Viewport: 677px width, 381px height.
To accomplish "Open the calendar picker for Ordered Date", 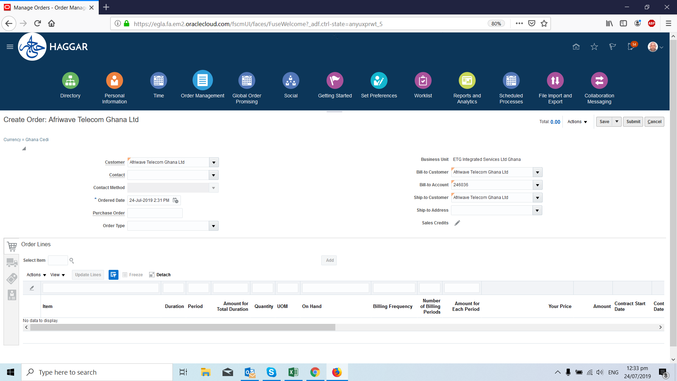I will point(176,200).
